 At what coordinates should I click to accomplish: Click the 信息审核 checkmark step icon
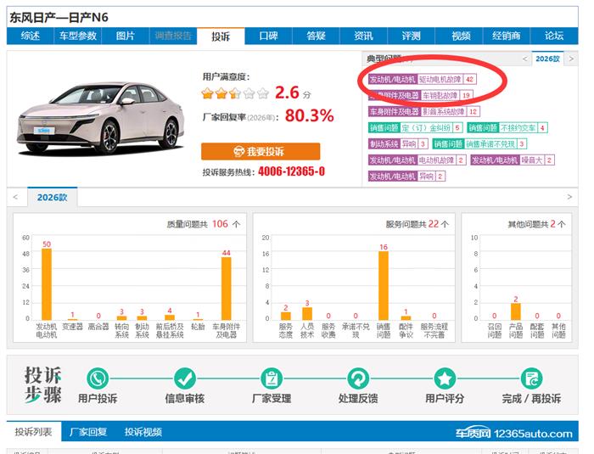(x=185, y=378)
